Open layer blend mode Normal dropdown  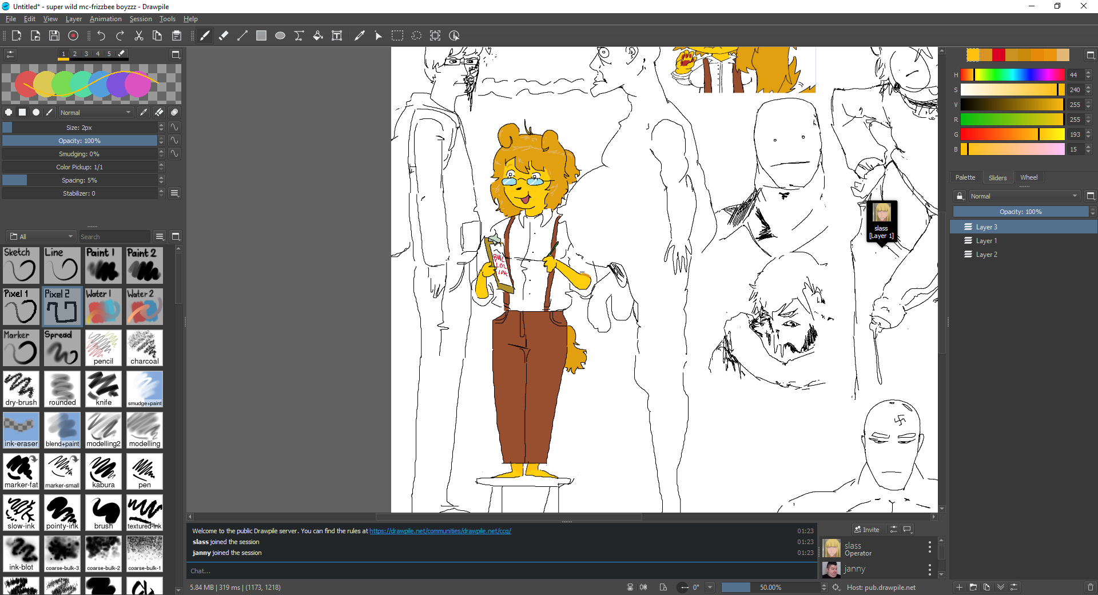pyautogui.click(x=1024, y=196)
